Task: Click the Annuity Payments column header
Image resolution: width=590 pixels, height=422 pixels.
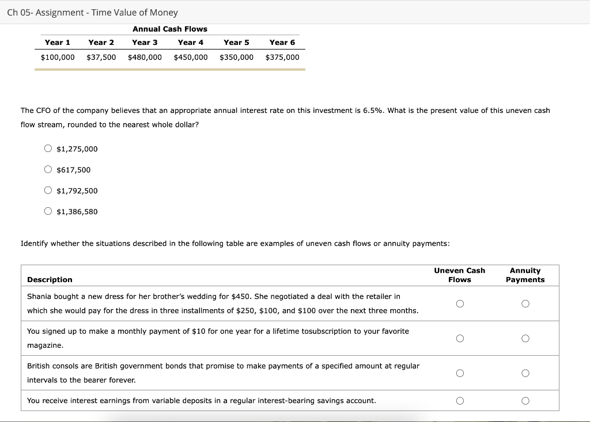Action: 525,275
